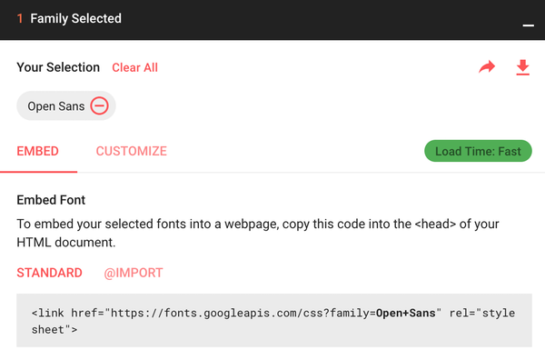Screen dimensions: 545x360
Task: Minimize the Family Selected drawer
Action: point(528,25)
